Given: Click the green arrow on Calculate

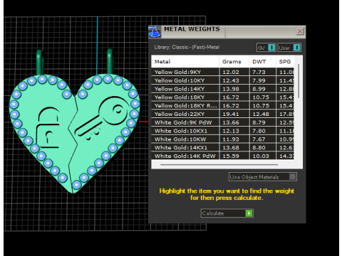Looking at the screenshot, I should 249,213.
